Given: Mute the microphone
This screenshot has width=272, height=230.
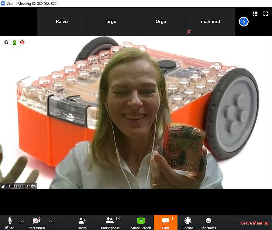Looking at the screenshot, I should 10,222.
